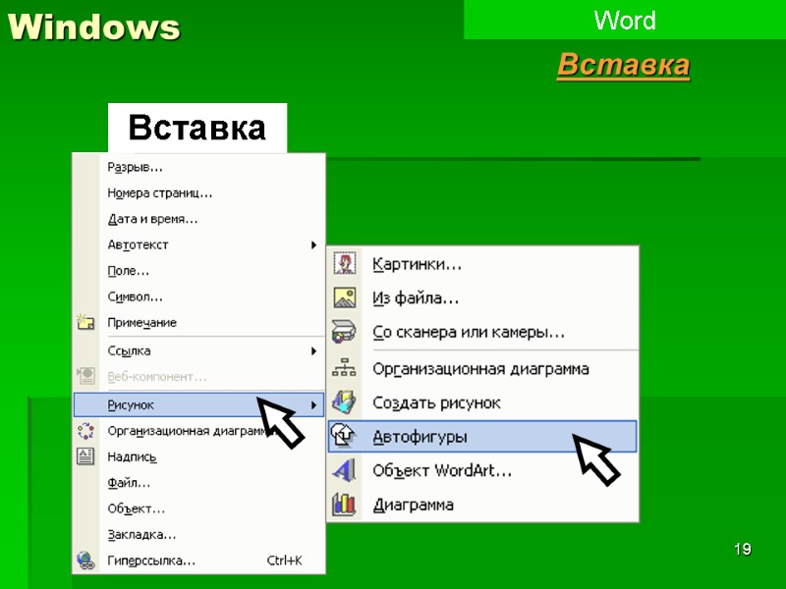Click the org chart icon in the submenu
The height and width of the screenshot is (589, 786).
pos(344,368)
